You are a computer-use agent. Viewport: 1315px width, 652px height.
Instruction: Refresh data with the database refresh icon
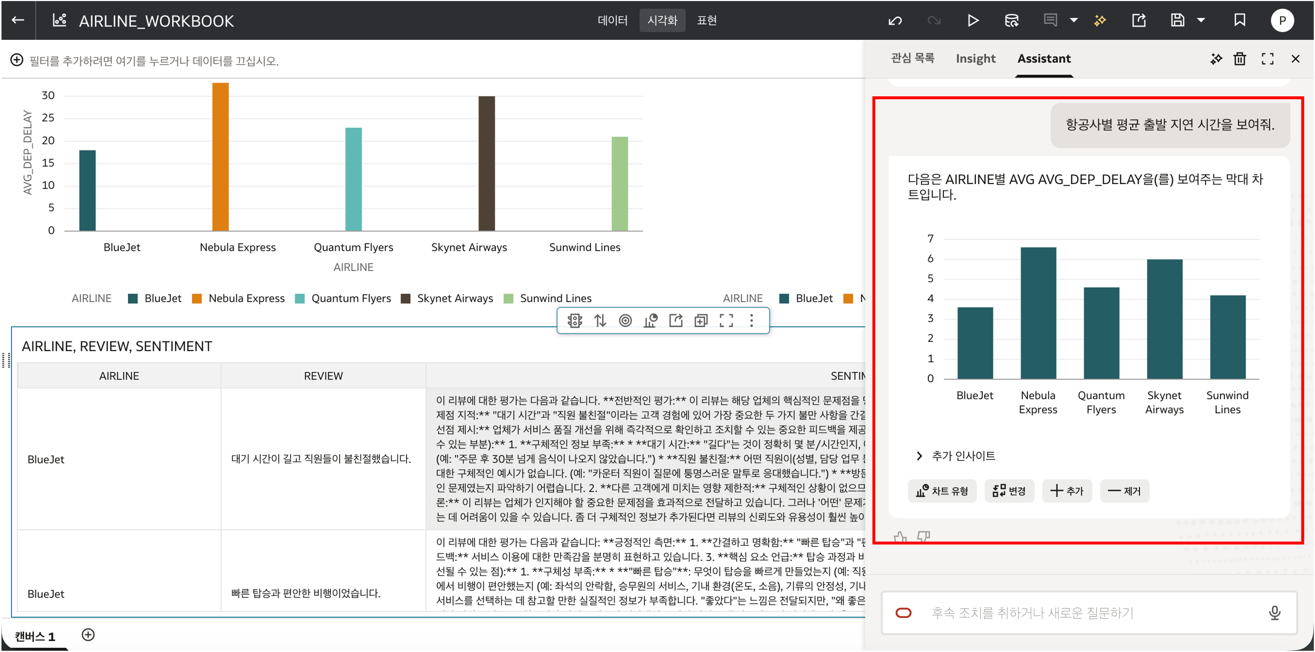[1011, 20]
